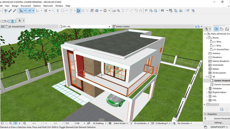Collapse the Stories tree node
This screenshot has width=230, height=129.
207,38
